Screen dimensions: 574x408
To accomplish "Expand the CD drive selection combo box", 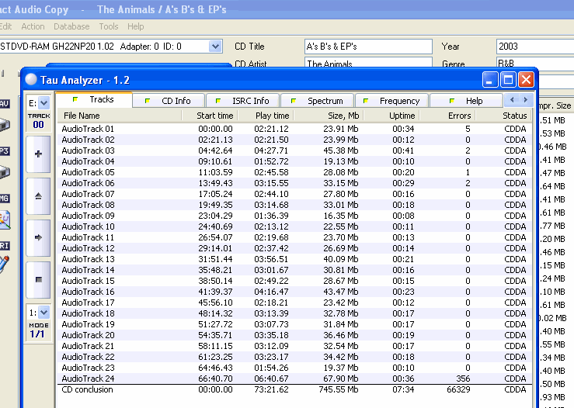I will click(215, 47).
